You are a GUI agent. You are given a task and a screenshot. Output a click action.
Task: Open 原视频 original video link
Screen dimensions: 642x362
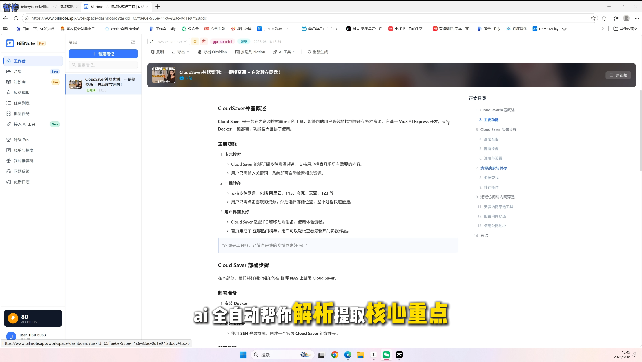618,75
